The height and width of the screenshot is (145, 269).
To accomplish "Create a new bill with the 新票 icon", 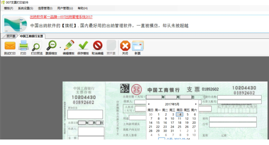I will 138,46.
